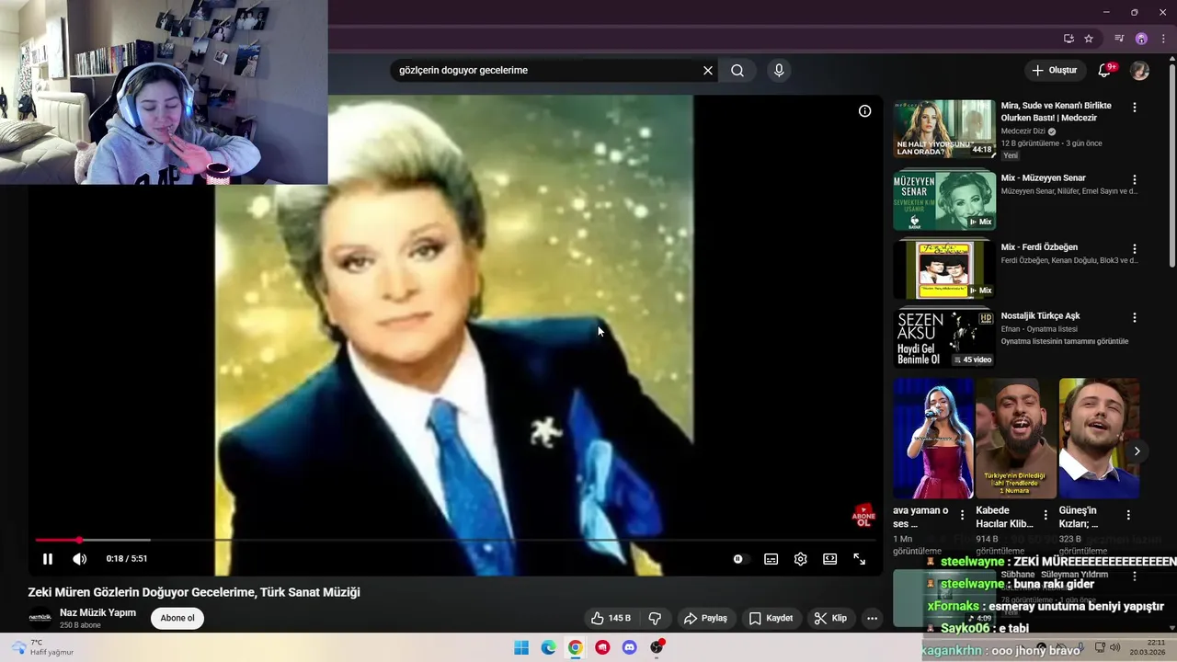The width and height of the screenshot is (1177, 662).
Task: Share video via Paylaş button
Action: 706,619
